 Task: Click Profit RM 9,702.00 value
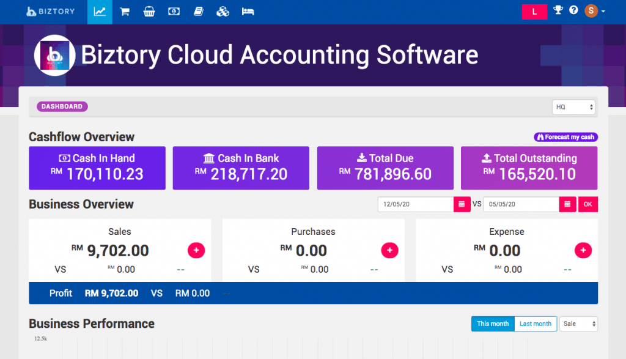click(x=111, y=293)
